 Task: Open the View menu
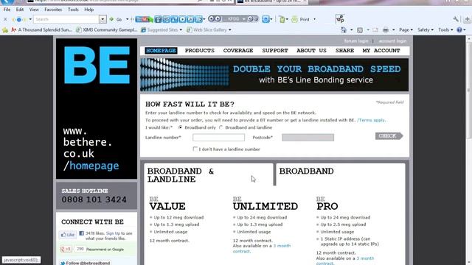click(34, 10)
